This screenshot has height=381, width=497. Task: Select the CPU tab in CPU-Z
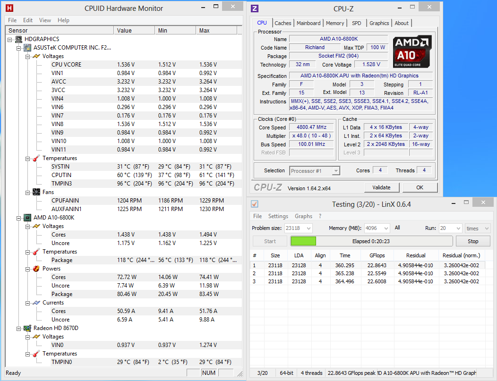(x=262, y=23)
